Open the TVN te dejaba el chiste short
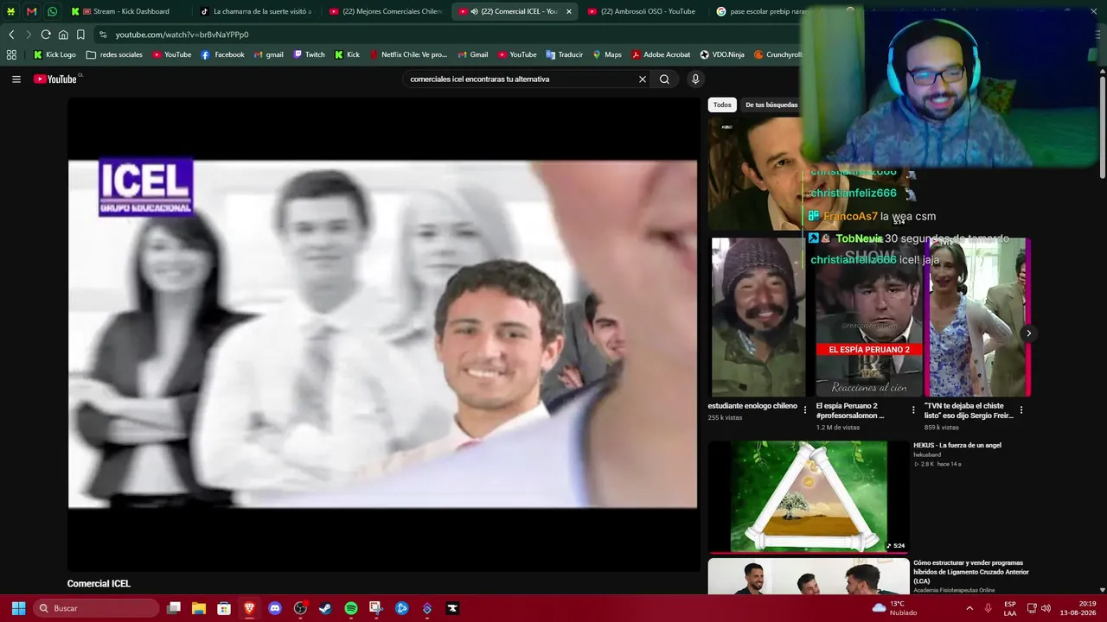The image size is (1107, 622). tap(976, 317)
